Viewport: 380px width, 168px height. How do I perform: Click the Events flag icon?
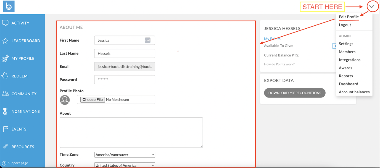pos(5,129)
